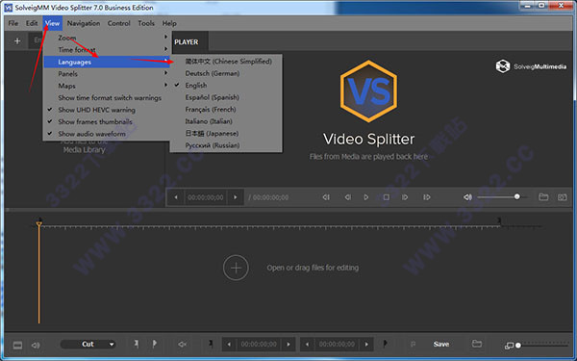Image resolution: width=577 pixels, height=361 pixels.
Task: Click the timeline zoom fit icon
Action: (509, 346)
